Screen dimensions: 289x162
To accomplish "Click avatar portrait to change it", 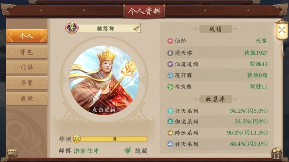I will [x=104, y=80].
